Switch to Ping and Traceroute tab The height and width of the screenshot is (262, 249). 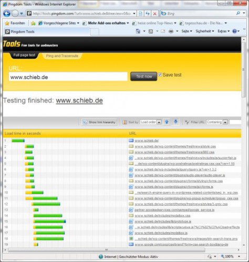pyautogui.click(x=62, y=56)
